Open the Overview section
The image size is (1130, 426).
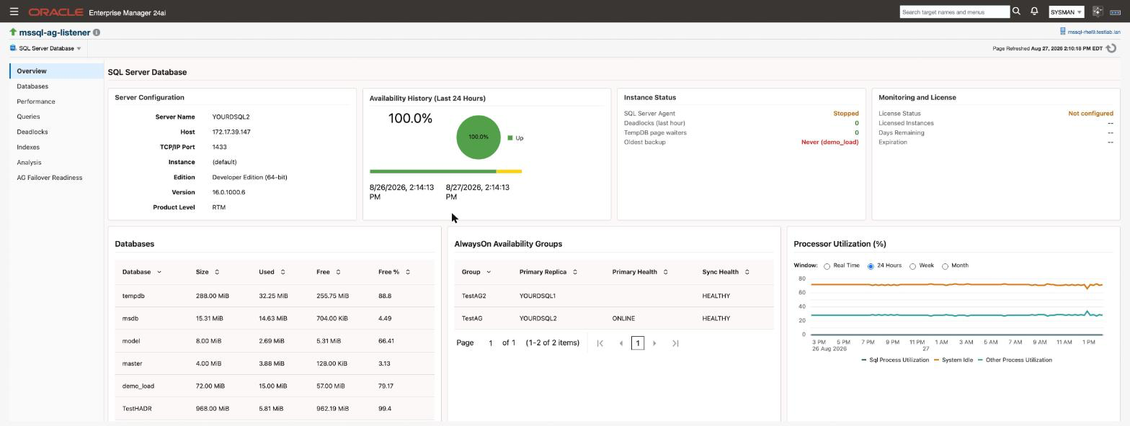click(57, 71)
